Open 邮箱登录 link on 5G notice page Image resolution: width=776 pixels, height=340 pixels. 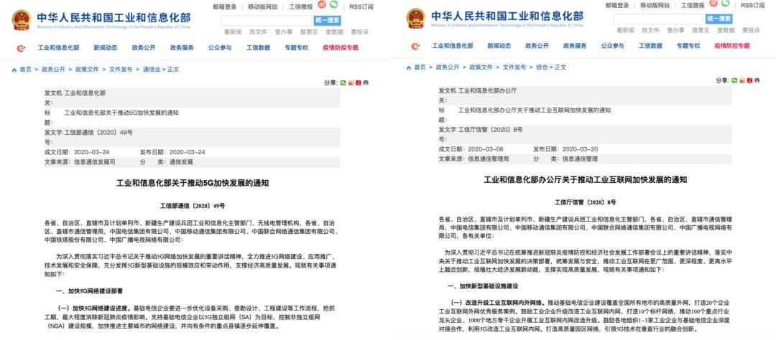click(x=225, y=7)
